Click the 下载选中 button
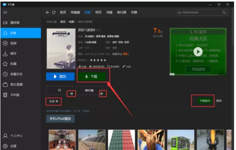 (x=205, y=101)
